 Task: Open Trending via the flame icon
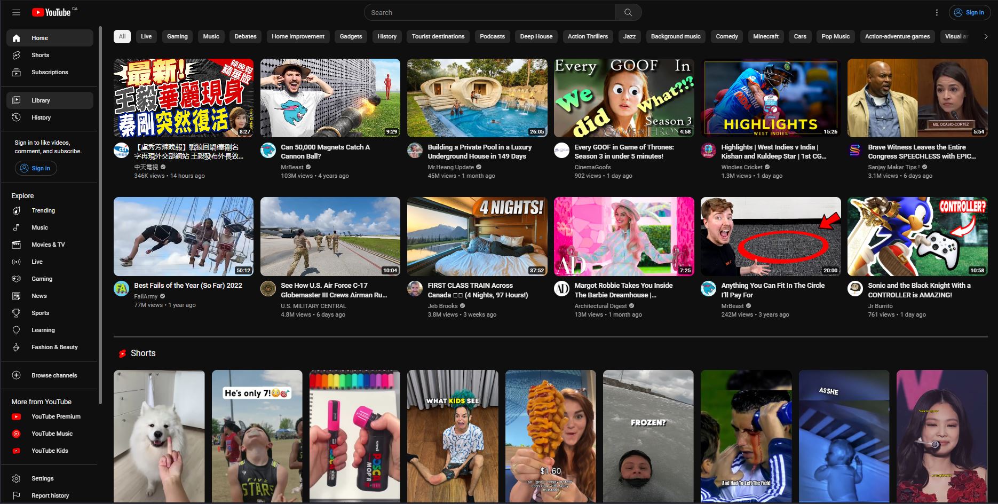[17, 210]
